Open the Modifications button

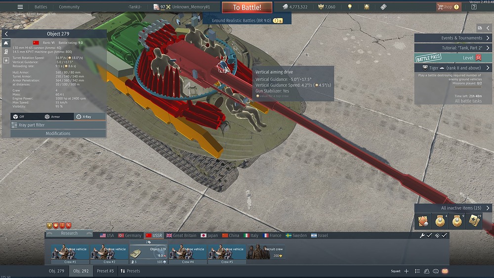coord(58,134)
